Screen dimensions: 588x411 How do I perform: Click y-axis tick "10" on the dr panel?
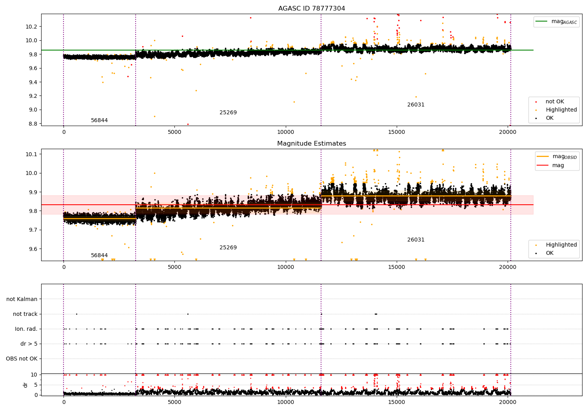[x=34, y=375]
